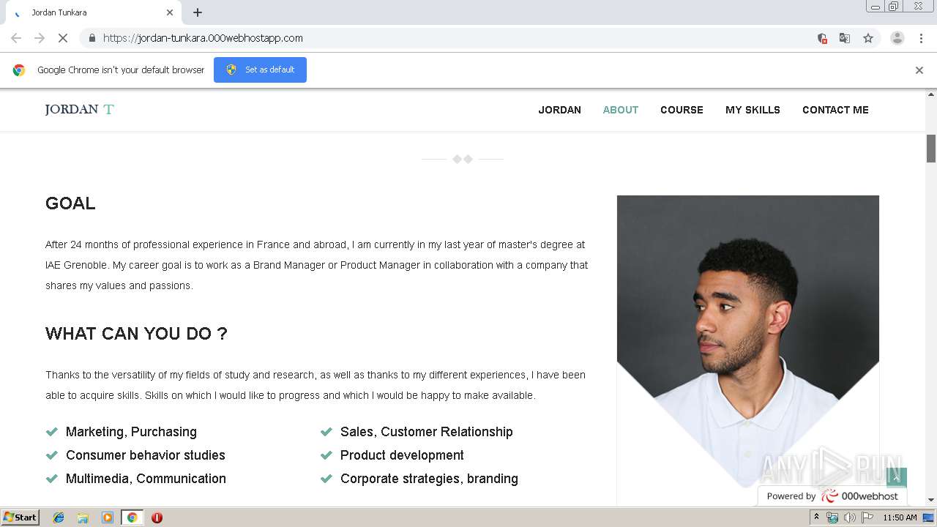Navigate to MY SKILLS
The image size is (937, 527).
[753, 110]
